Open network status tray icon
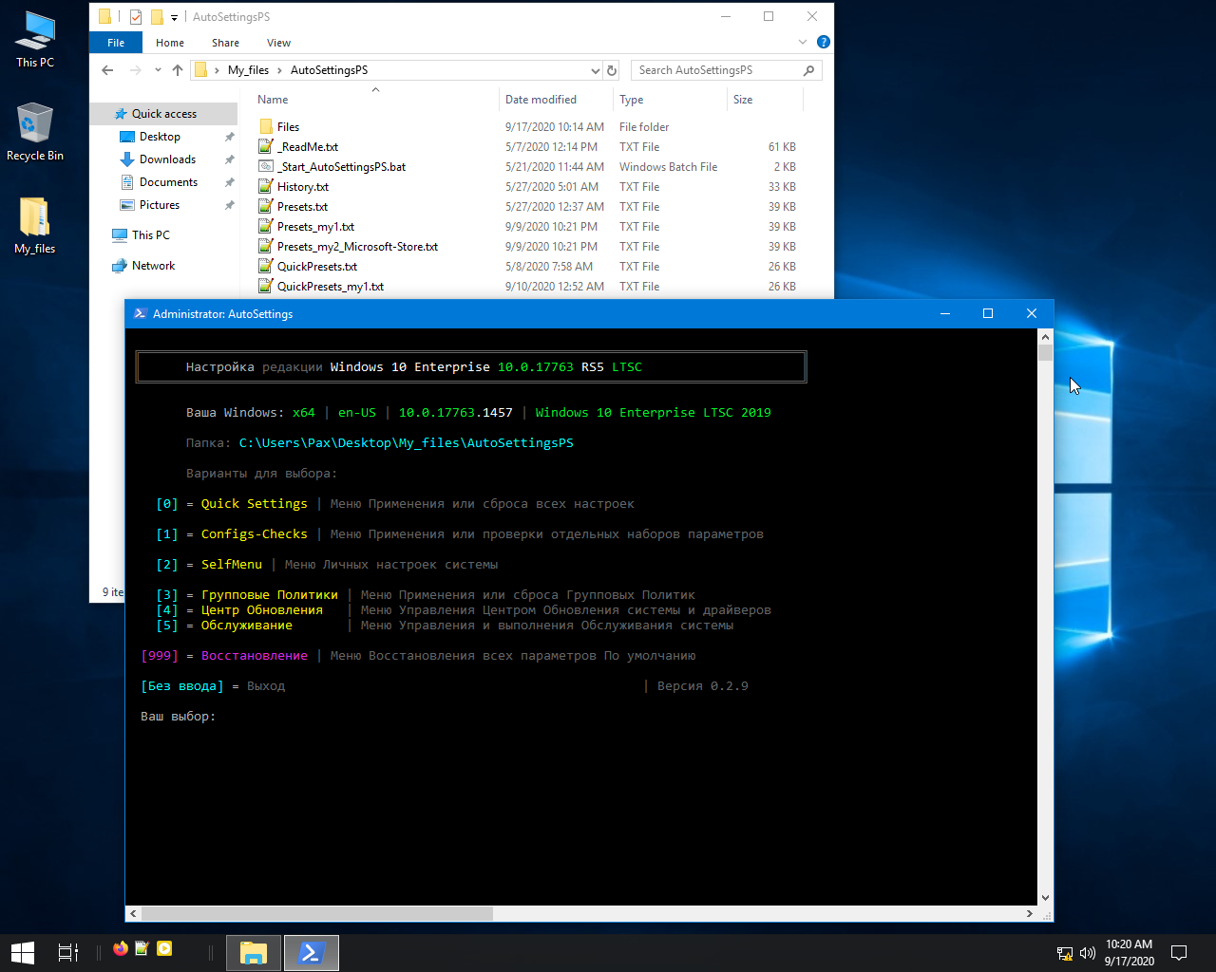 (1065, 953)
